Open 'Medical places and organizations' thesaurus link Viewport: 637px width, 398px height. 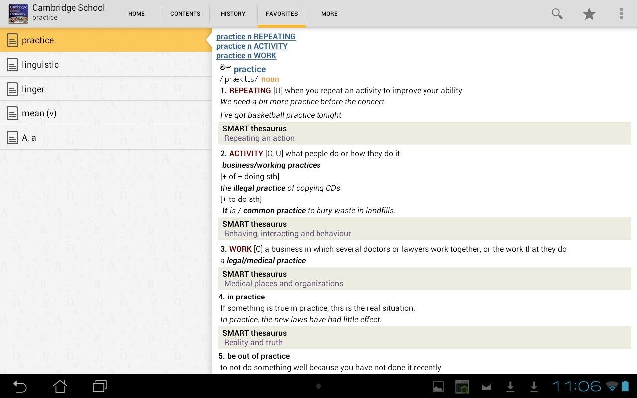point(284,284)
